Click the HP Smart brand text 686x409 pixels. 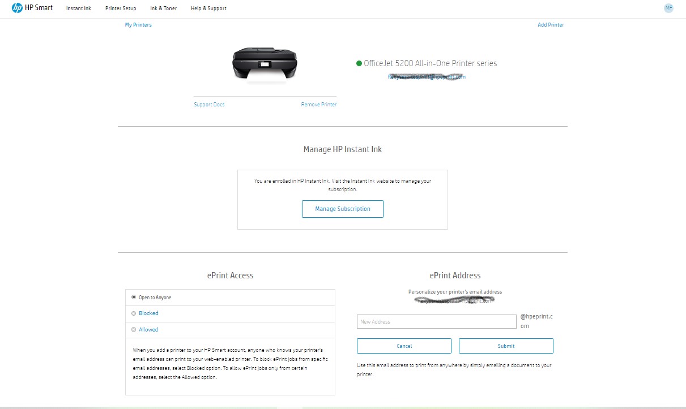pos(39,8)
